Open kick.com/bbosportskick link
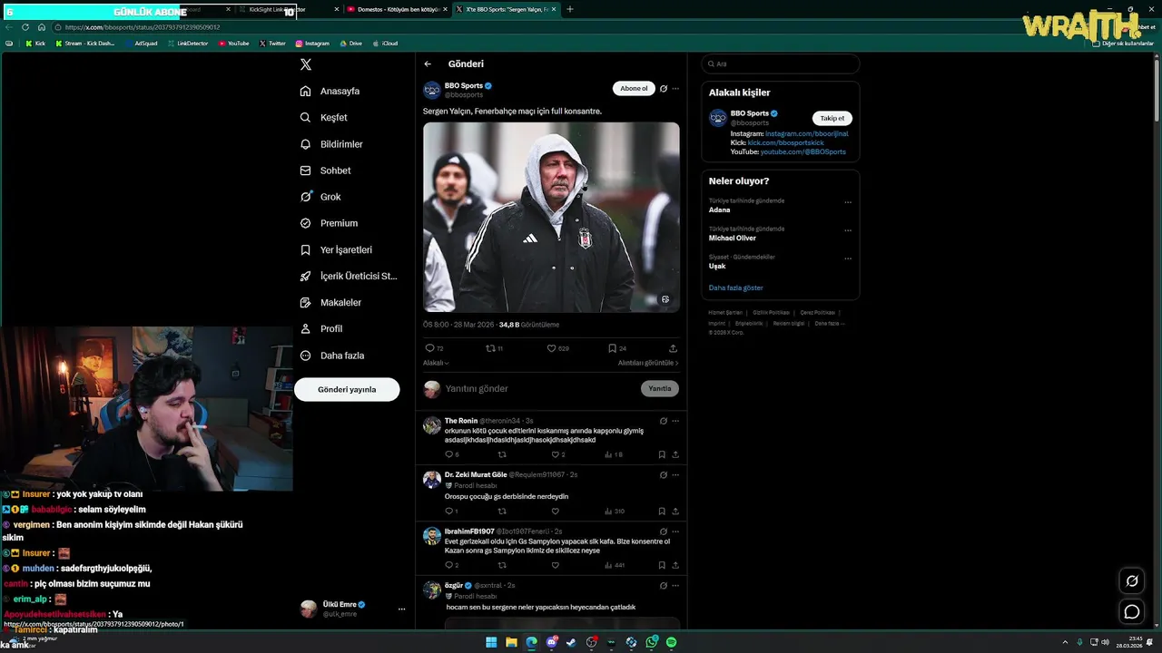 click(x=786, y=142)
